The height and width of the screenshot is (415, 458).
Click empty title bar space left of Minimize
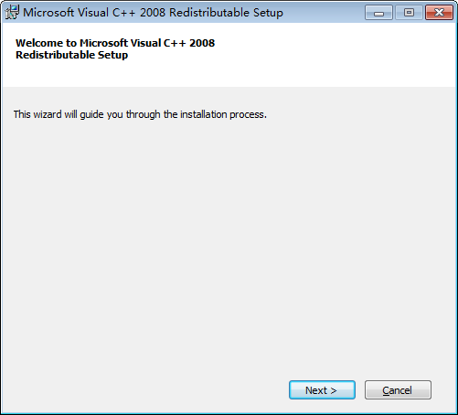coord(323,13)
